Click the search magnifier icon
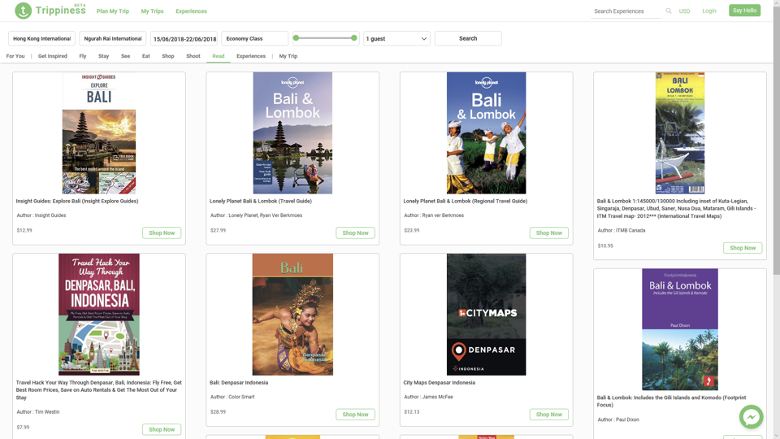 point(669,11)
